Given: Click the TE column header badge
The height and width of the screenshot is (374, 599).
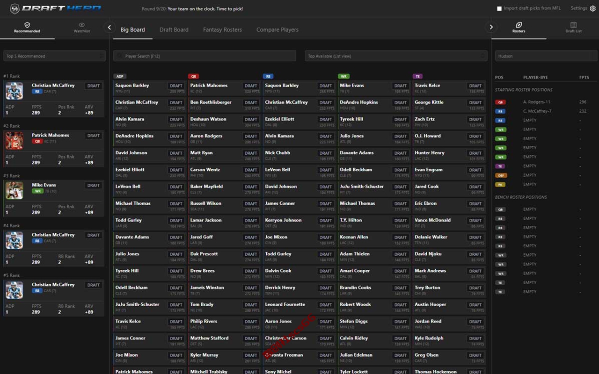Looking at the screenshot, I should [418, 76].
